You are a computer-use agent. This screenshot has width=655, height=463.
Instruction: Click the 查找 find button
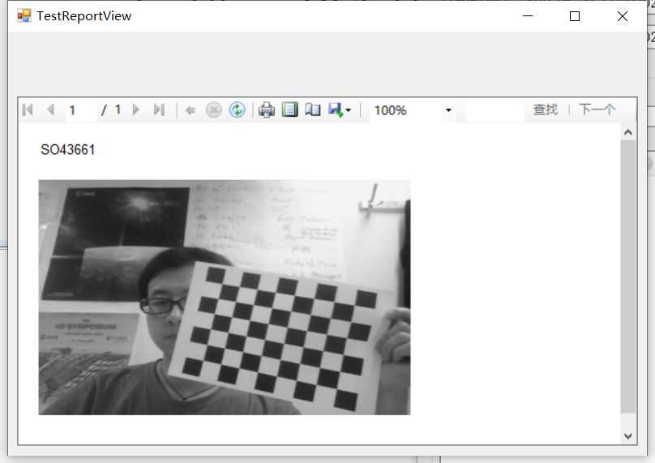click(x=546, y=110)
